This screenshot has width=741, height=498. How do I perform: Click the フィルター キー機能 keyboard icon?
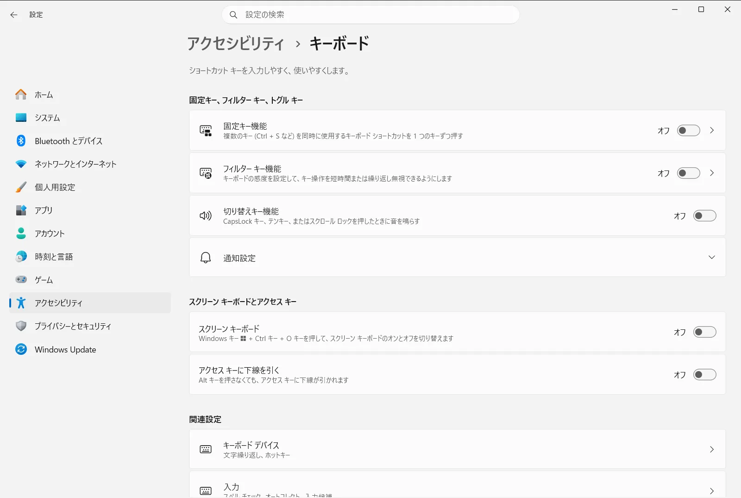click(206, 173)
